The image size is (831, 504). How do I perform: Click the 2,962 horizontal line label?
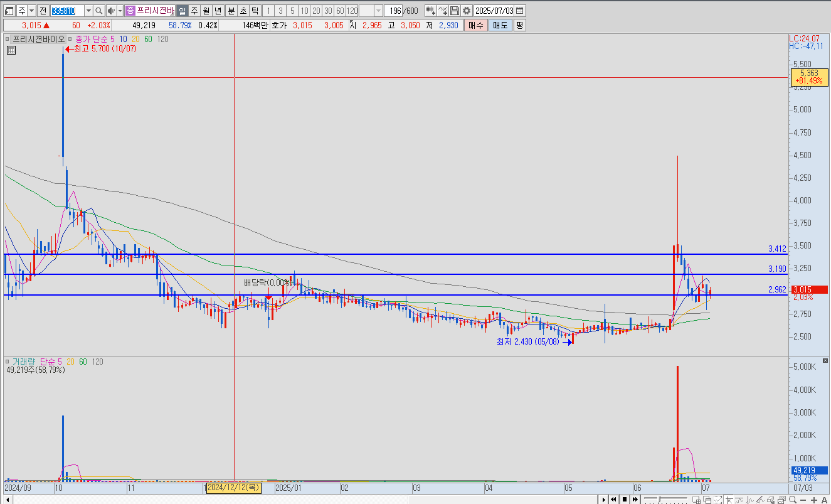pyautogui.click(x=777, y=289)
